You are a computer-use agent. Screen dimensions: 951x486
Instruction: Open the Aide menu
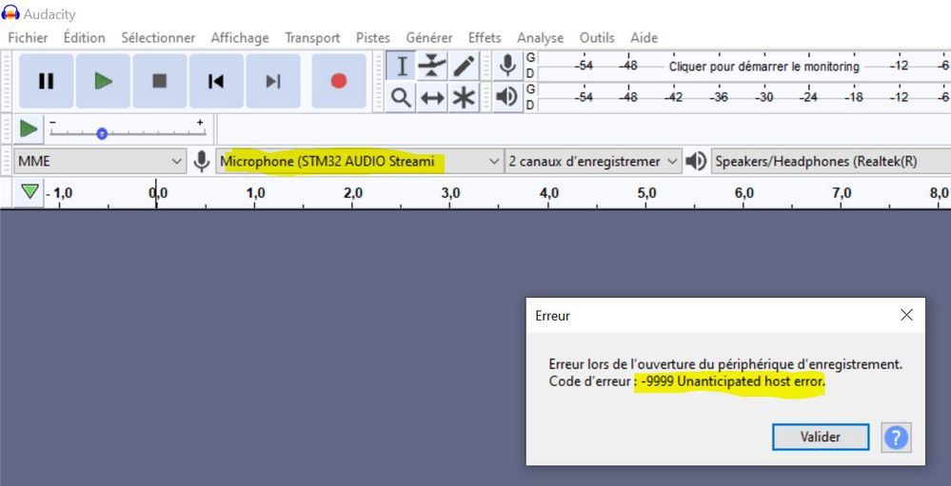644,38
